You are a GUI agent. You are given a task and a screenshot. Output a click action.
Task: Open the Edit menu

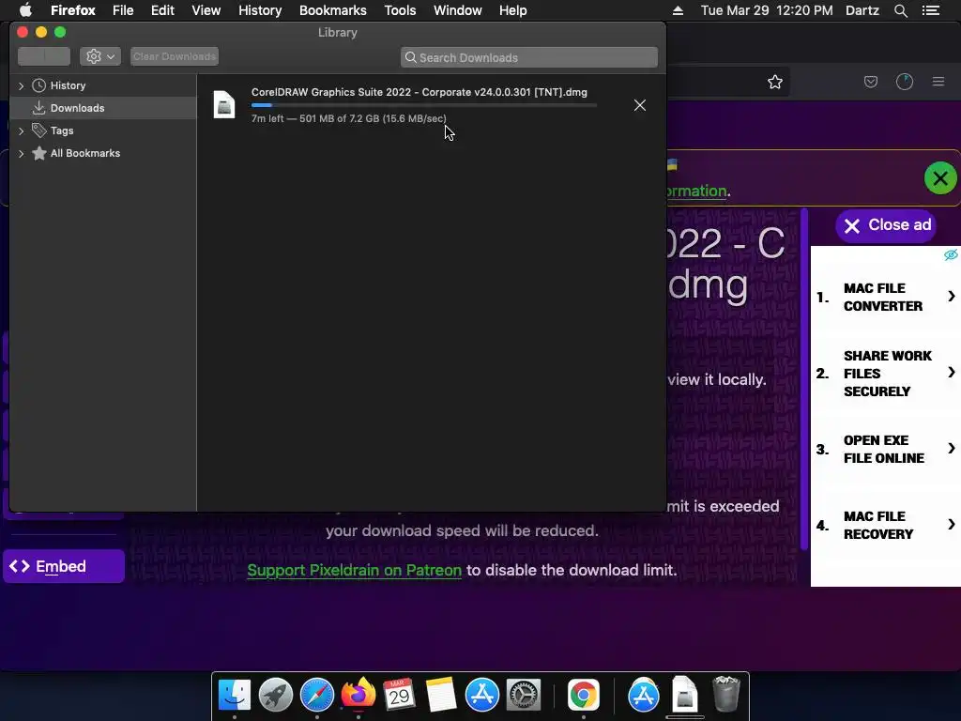(162, 10)
